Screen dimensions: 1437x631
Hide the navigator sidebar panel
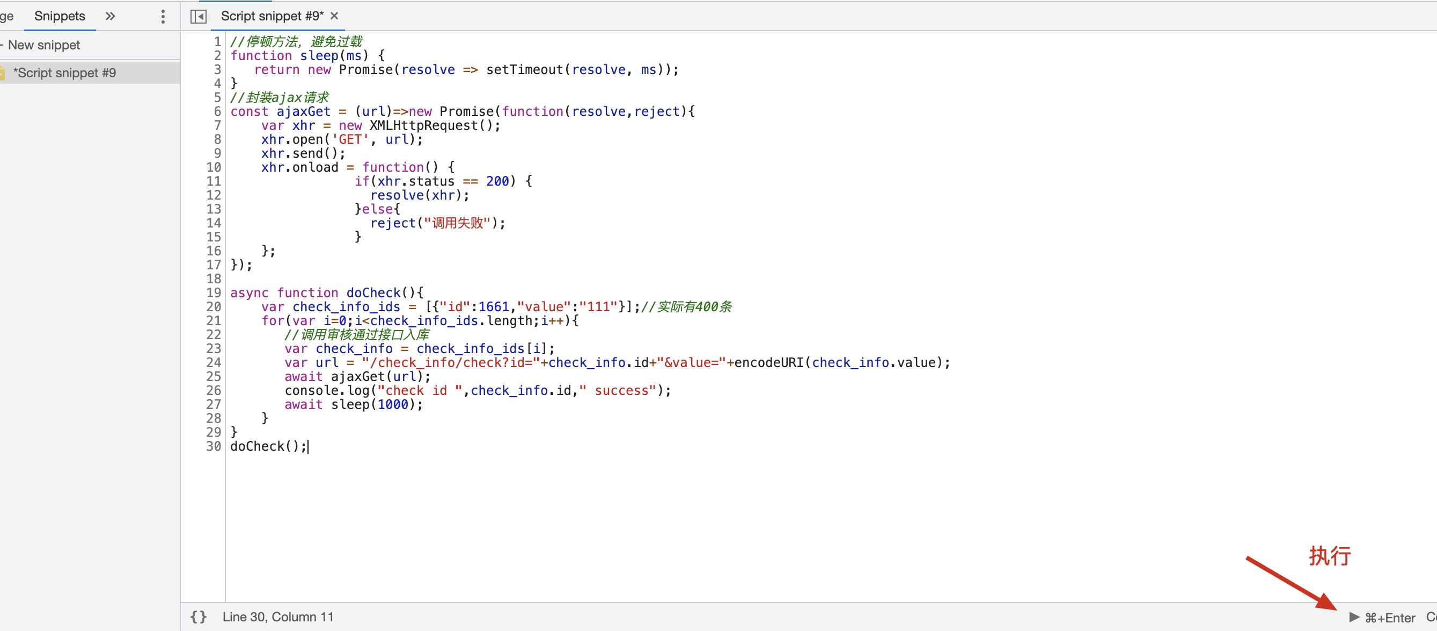199,16
